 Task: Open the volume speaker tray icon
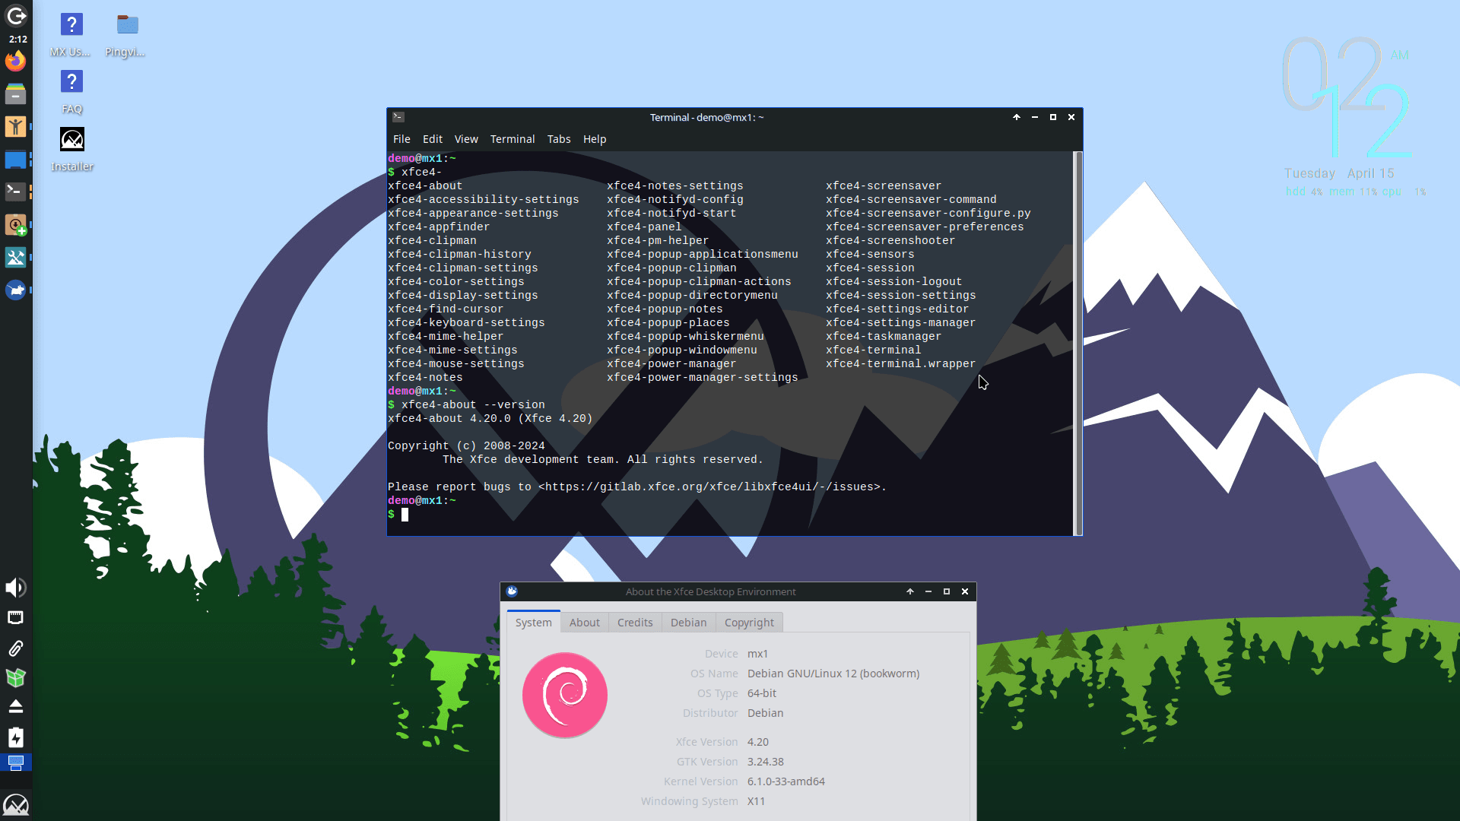tap(15, 588)
